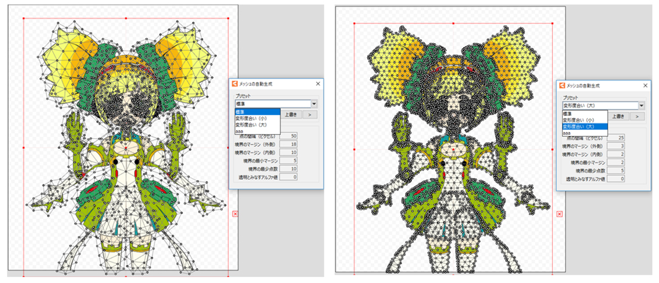Click 境界のマージン(外側) label in left dialog
This screenshot has width=659, height=283.
click(255, 144)
